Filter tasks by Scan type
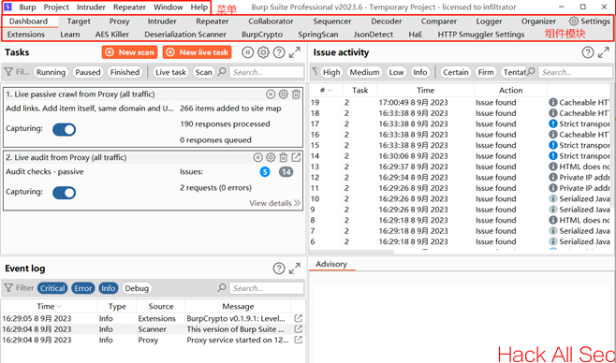The height and width of the screenshot is (363, 616). pyautogui.click(x=203, y=72)
